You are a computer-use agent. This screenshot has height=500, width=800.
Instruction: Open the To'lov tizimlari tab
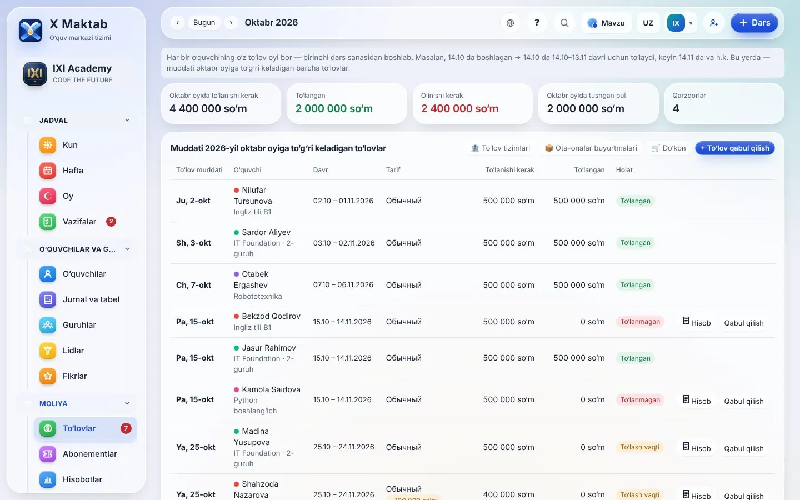pyautogui.click(x=500, y=148)
